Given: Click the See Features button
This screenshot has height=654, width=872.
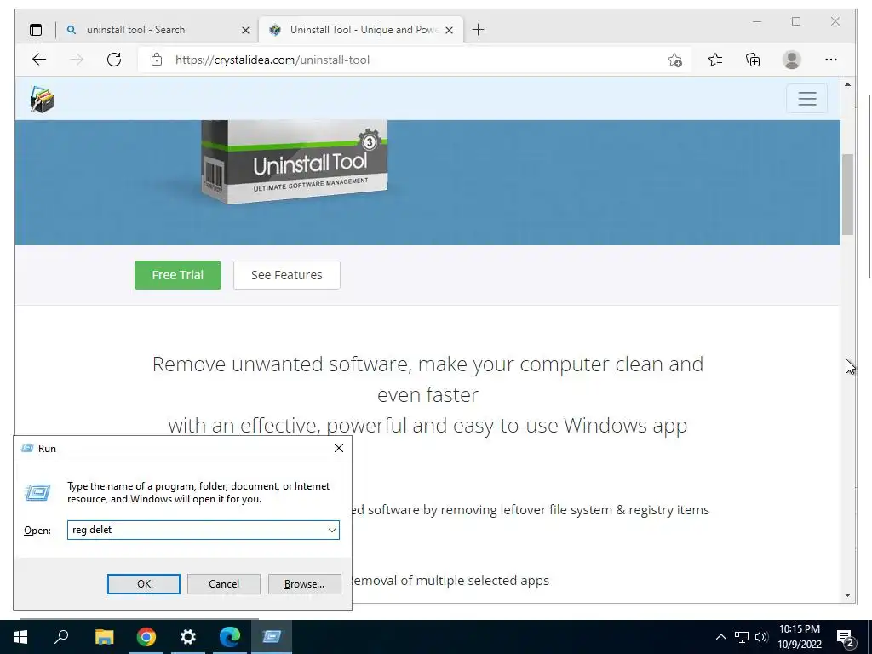Looking at the screenshot, I should tap(286, 275).
